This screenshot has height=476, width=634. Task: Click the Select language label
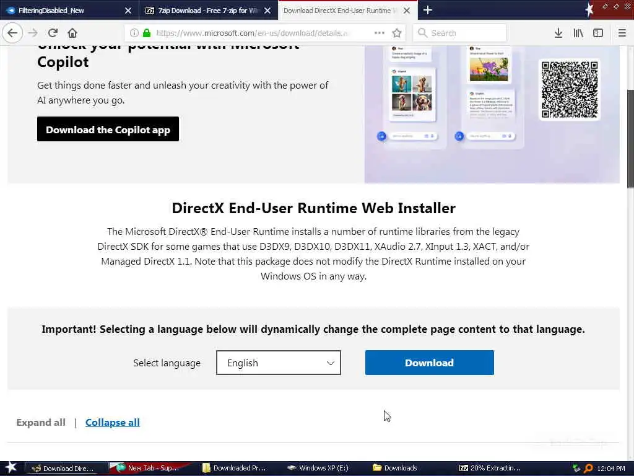[x=167, y=363]
